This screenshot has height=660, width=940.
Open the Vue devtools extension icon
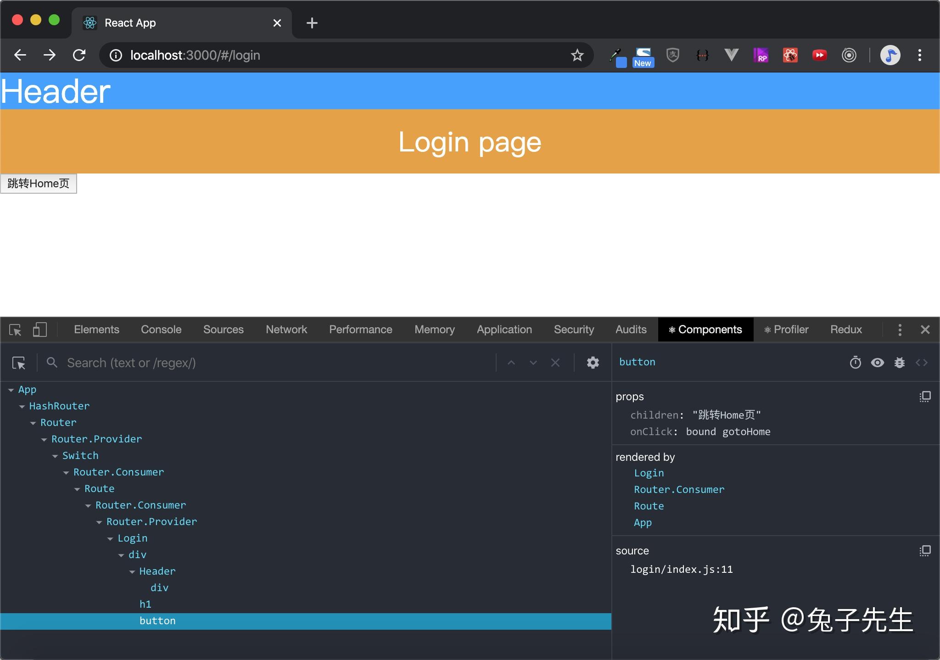[731, 56]
